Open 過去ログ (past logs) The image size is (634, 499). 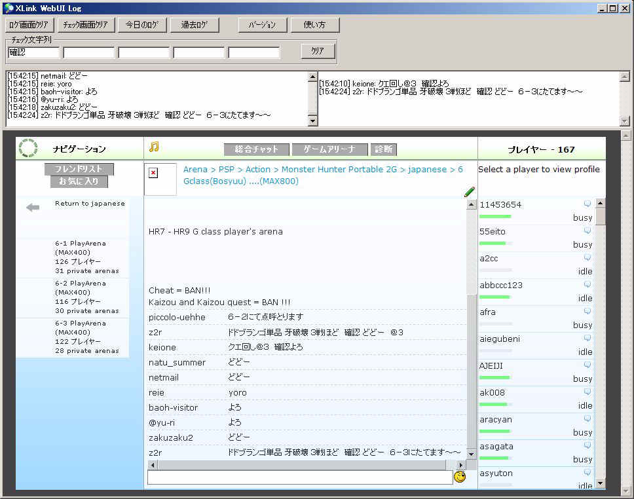click(x=195, y=25)
